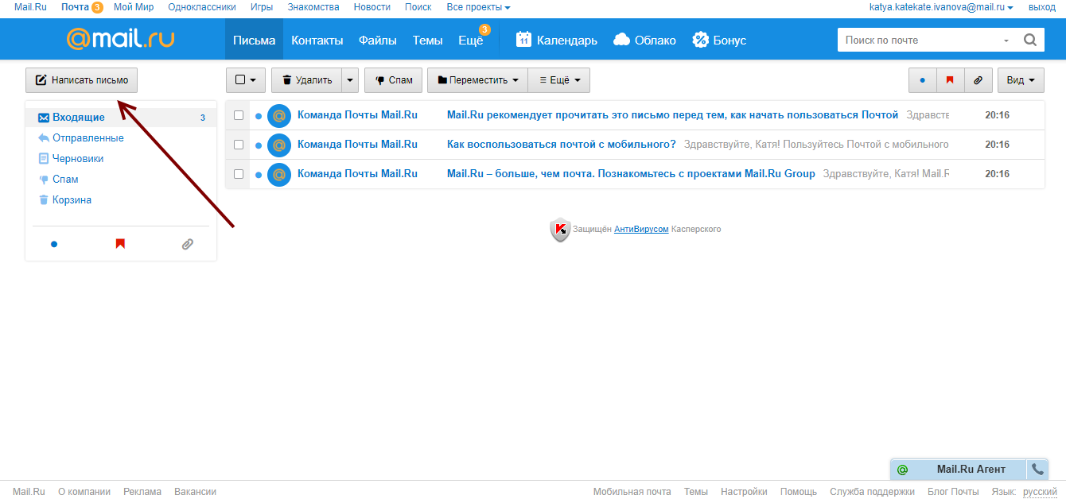The width and height of the screenshot is (1066, 499).
Task: Open email 'Mail.Ru – больше, чем почта'
Action: pyautogui.click(x=631, y=174)
